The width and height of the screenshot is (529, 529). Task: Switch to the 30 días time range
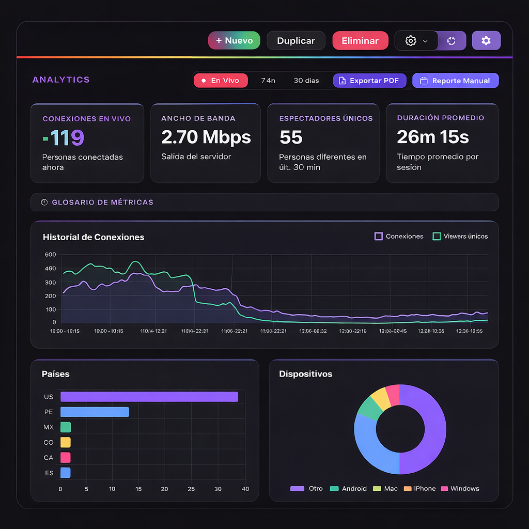pyautogui.click(x=306, y=81)
